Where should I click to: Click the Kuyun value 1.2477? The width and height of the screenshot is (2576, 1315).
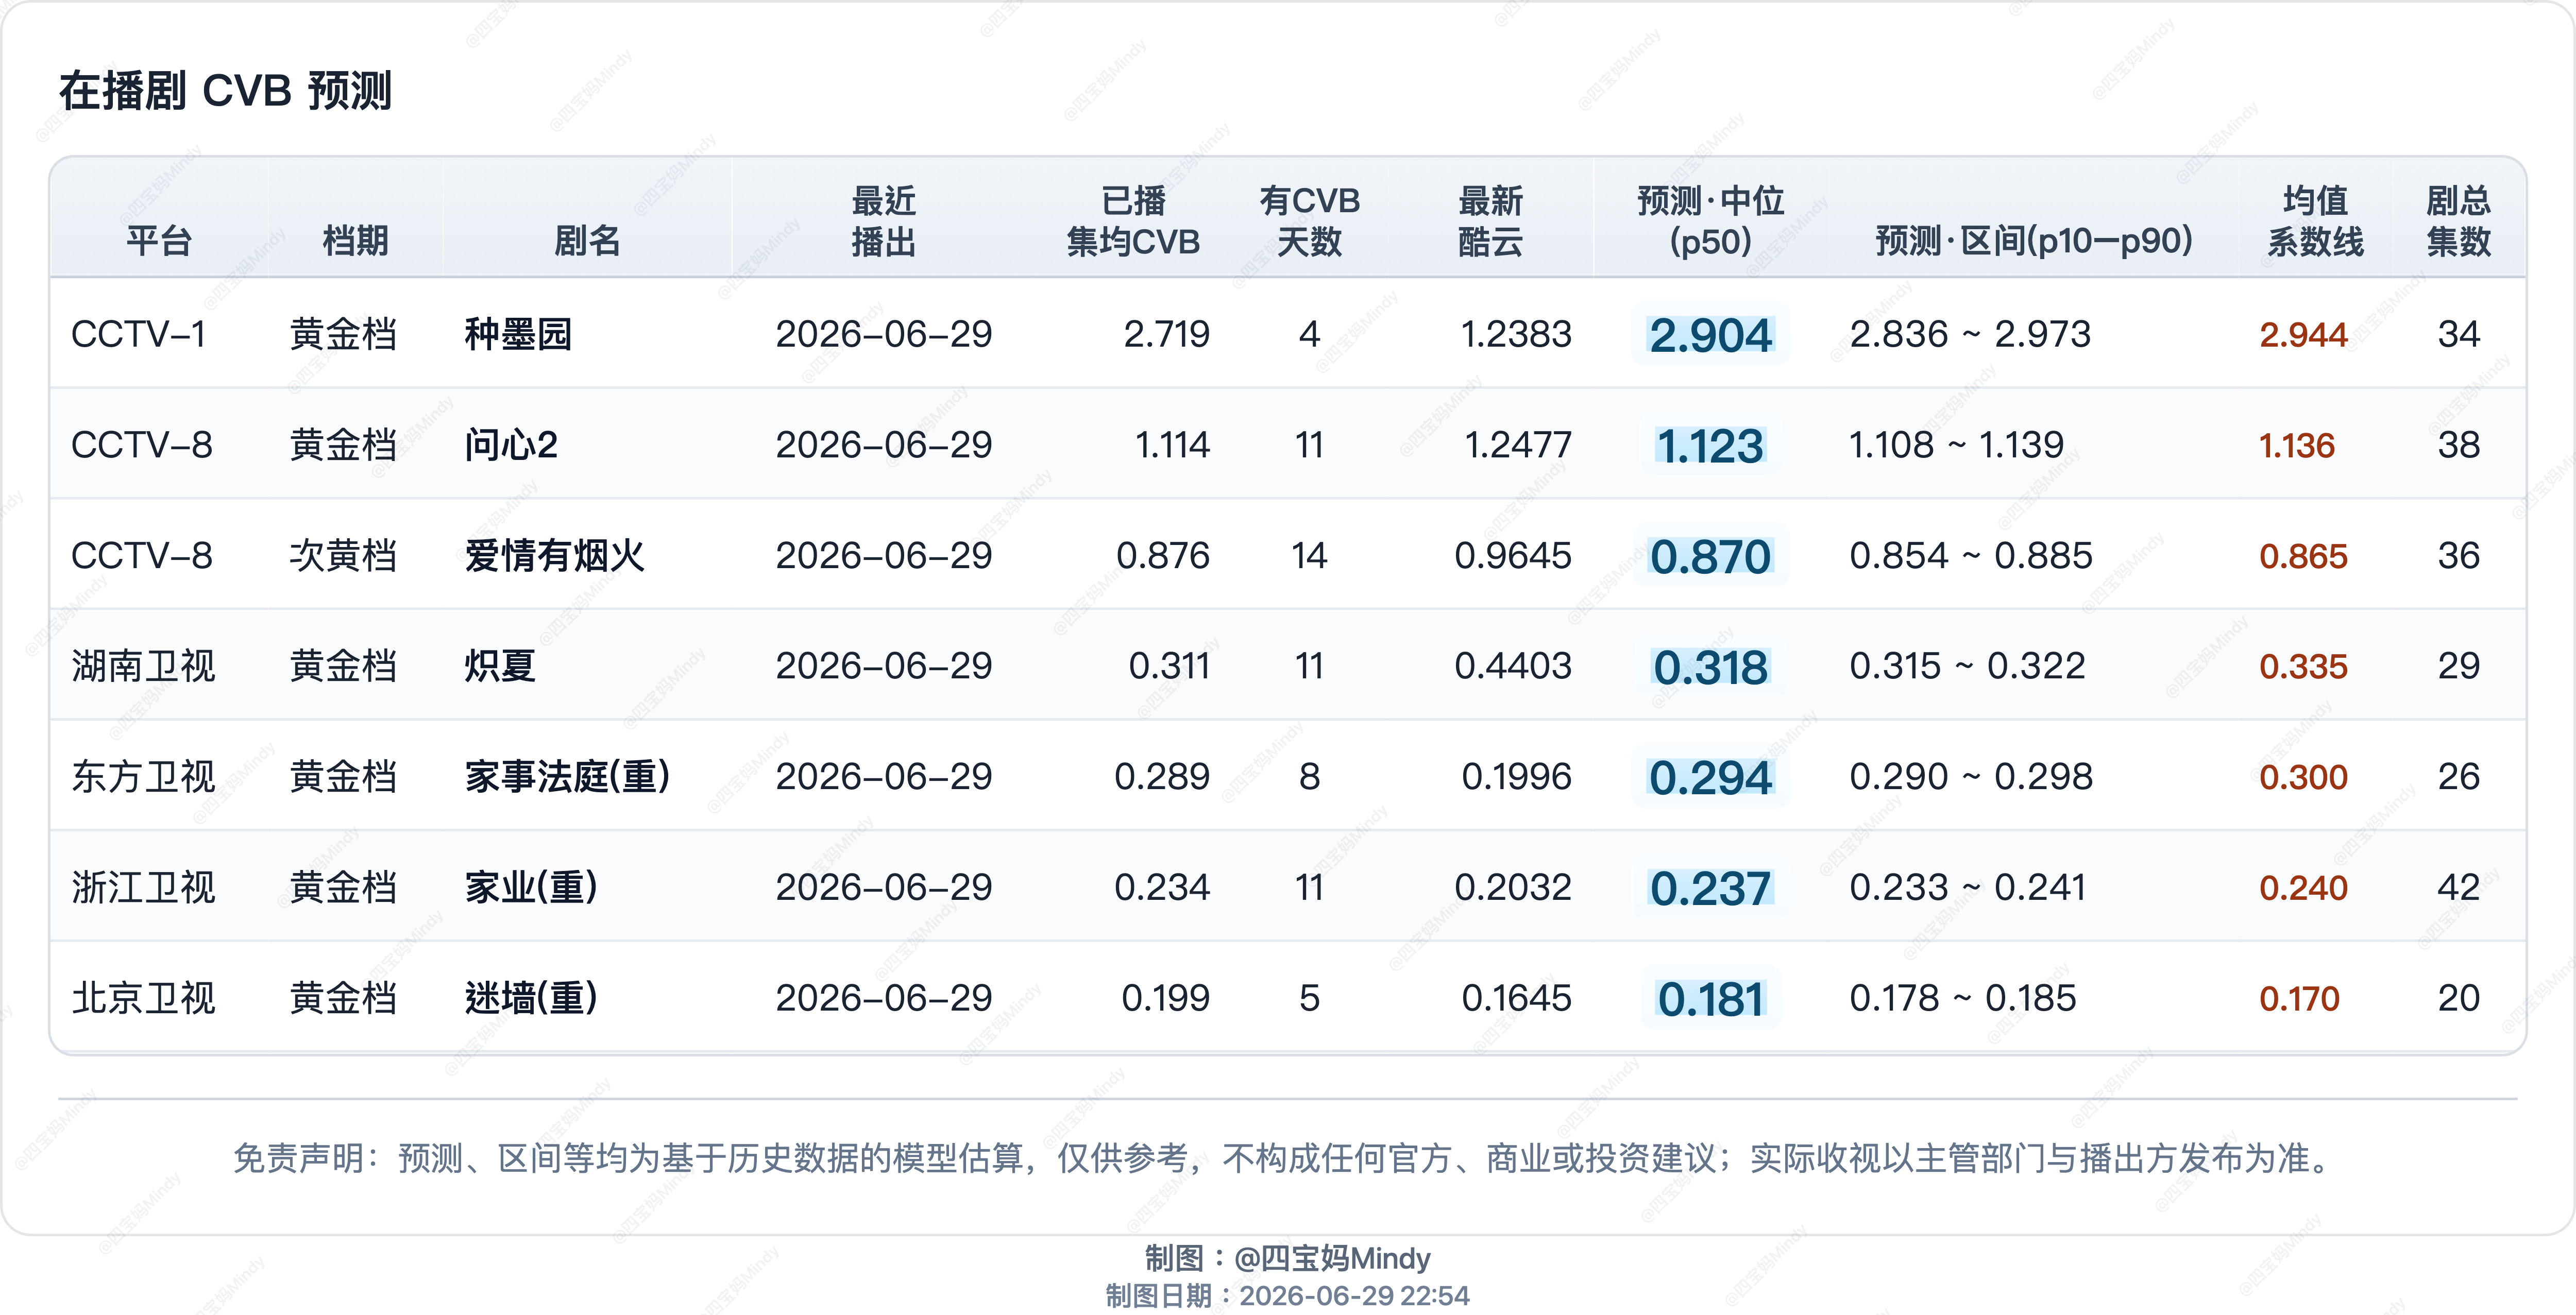coord(1518,445)
